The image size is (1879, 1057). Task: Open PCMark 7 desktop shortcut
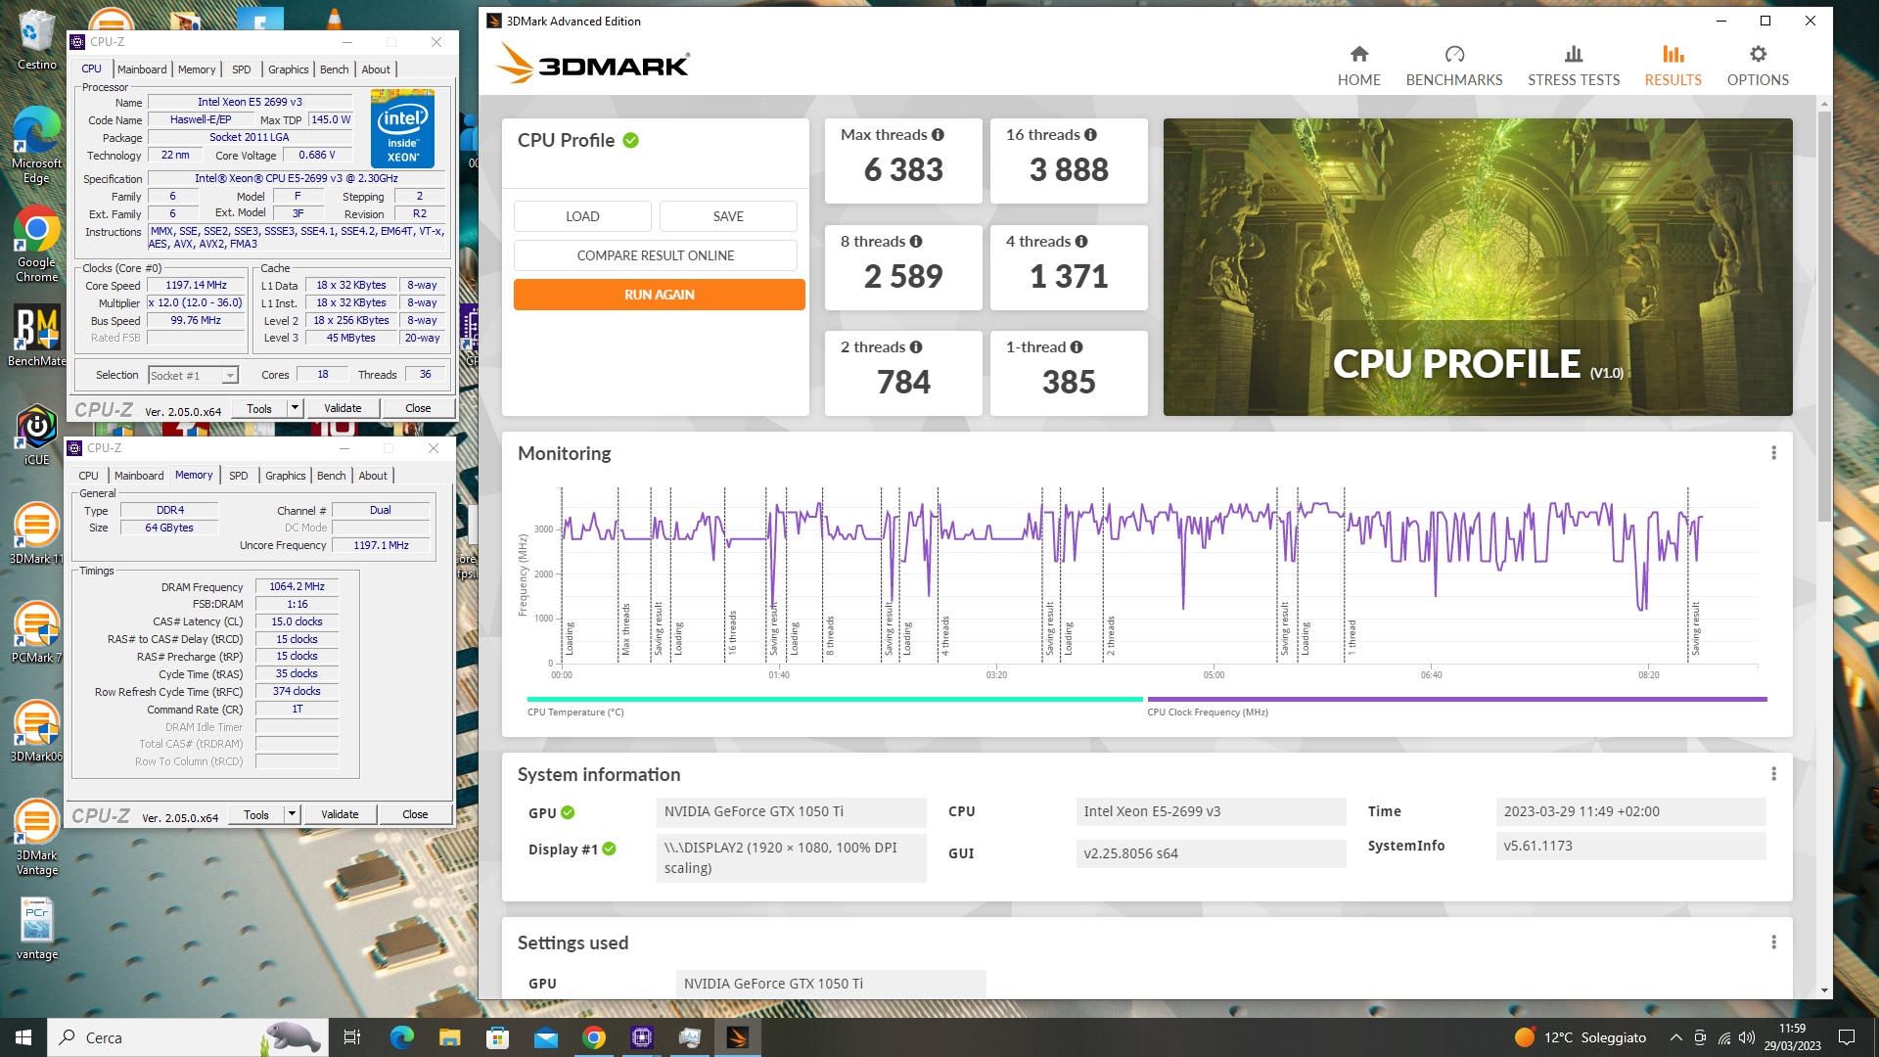coord(36,633)
